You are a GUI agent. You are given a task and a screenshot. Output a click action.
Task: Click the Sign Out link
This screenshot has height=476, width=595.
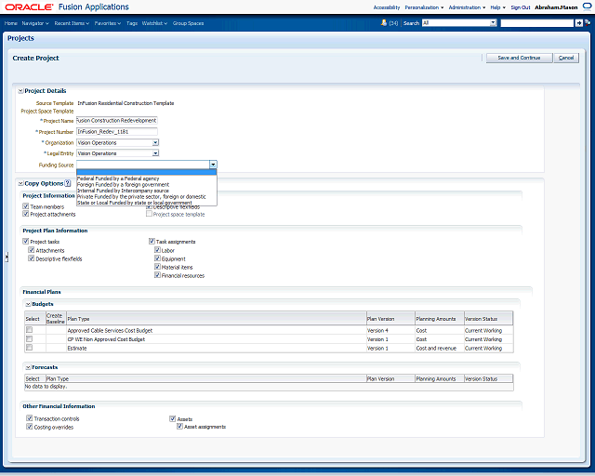(521, 7)
